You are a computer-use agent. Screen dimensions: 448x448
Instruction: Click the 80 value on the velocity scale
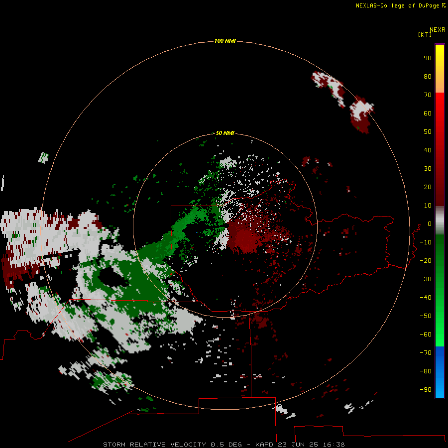pyautogui.click(x=428, y=76)
